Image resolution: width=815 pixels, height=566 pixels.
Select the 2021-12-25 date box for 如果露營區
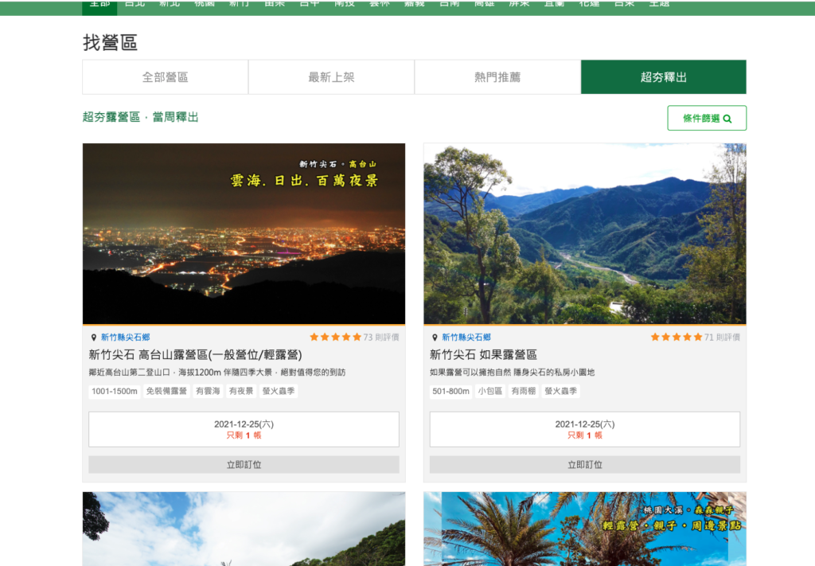(584, 429)
